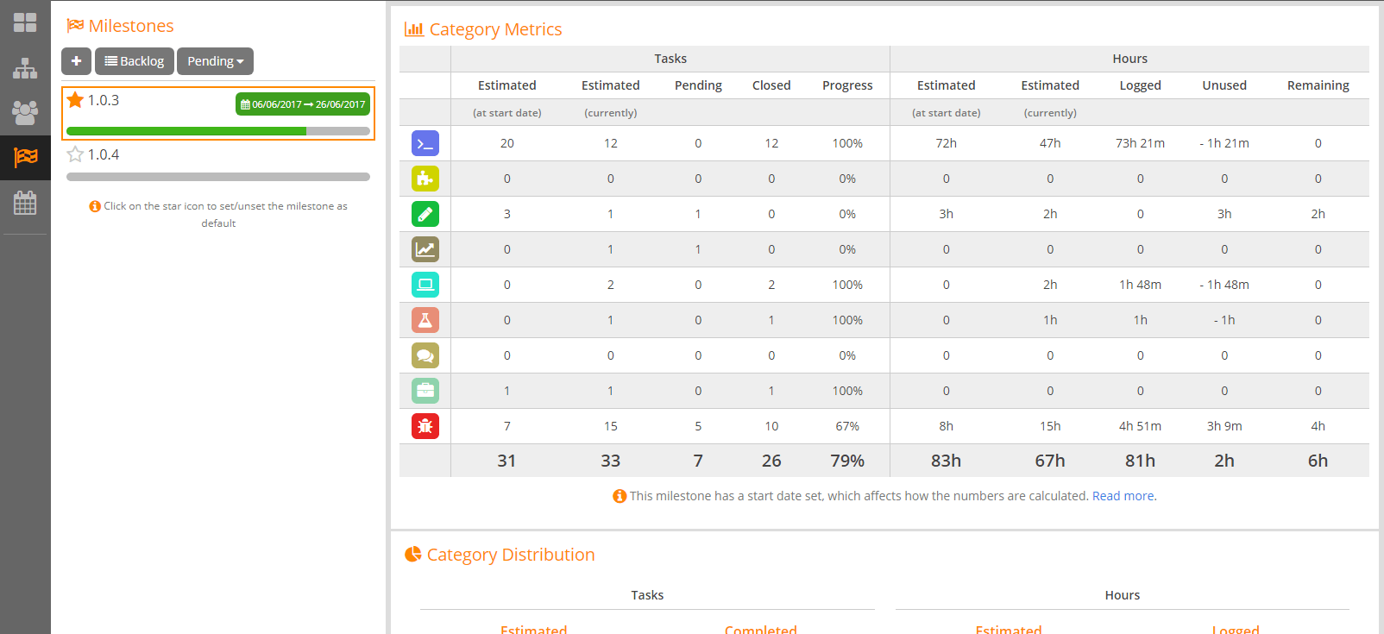Select the Milestones flag sidebar item
Screen dimensions: 1384x634
pos(25,157)
